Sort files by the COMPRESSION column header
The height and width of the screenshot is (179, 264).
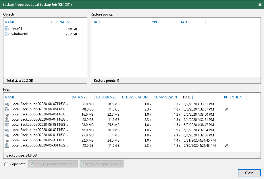(165, 97)
